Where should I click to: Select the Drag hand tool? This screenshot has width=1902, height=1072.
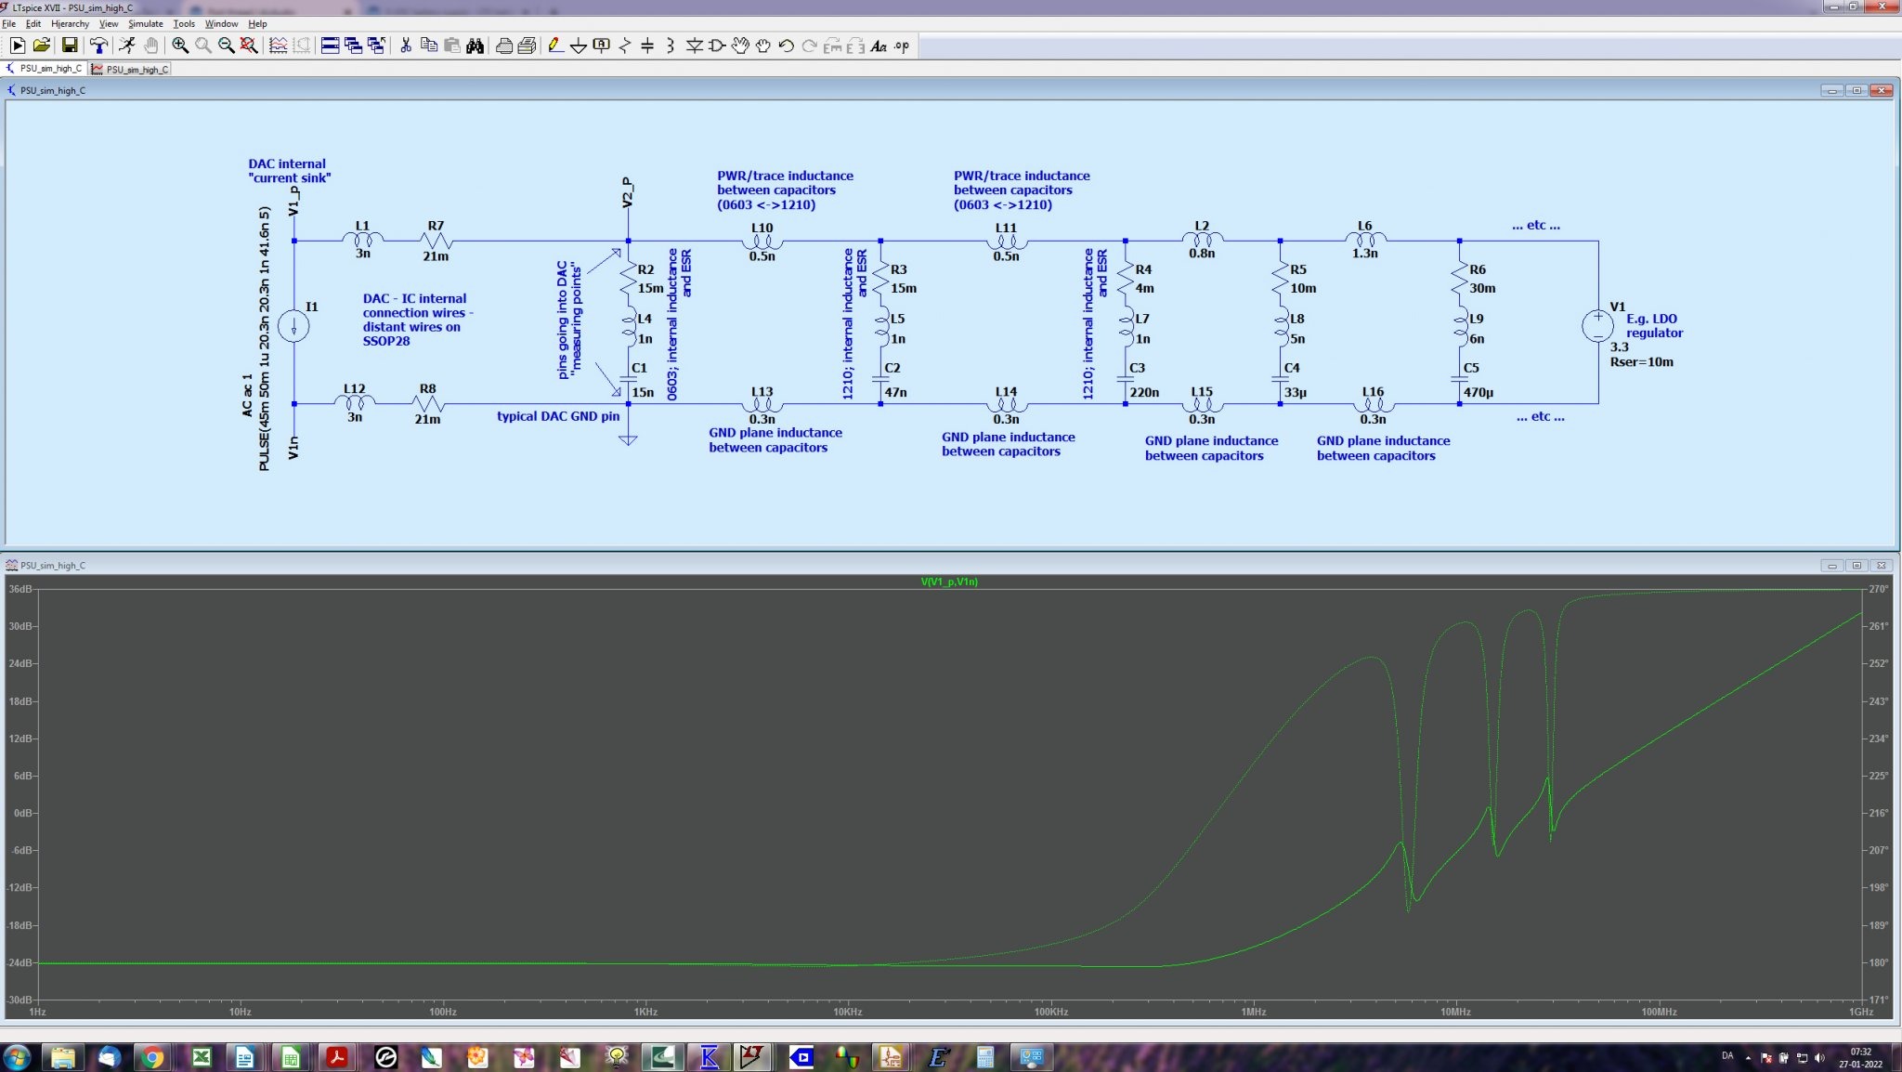pos(763,46)
